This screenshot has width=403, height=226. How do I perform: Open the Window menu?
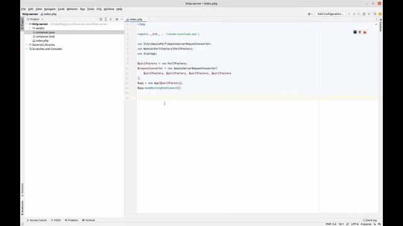pyautogui.click(x=109, y=9)
